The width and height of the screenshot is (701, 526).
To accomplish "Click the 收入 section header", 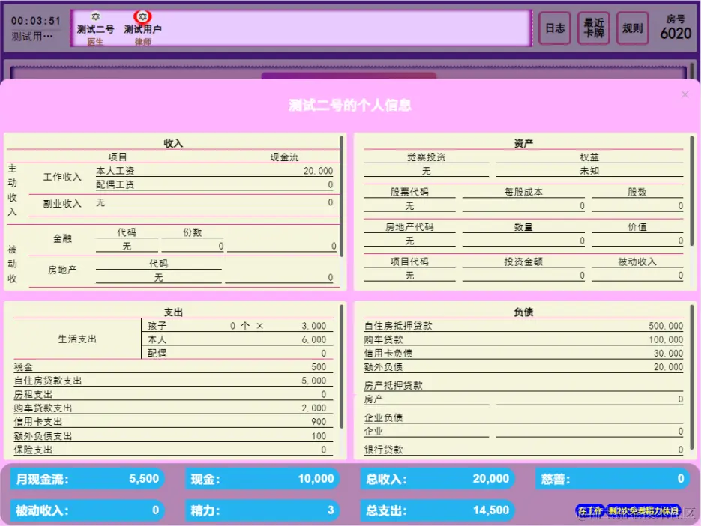I will point(173,143).
